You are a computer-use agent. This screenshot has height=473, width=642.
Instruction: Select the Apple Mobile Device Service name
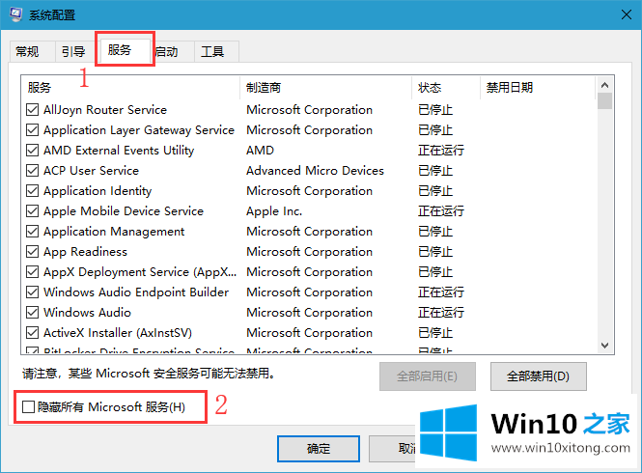coord(124,210)
